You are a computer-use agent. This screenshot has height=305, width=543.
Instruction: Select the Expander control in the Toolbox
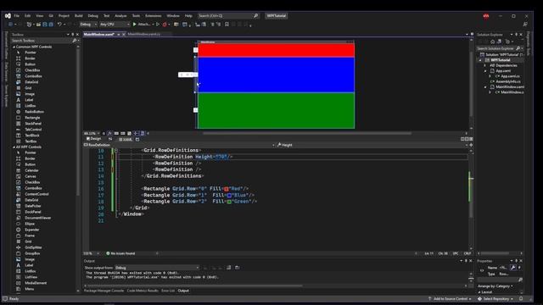pos(32,230)
